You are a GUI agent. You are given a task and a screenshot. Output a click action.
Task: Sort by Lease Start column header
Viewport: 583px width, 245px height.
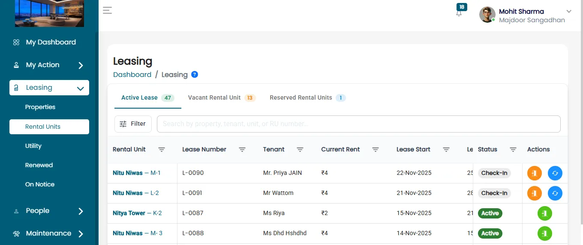point(413,149)
